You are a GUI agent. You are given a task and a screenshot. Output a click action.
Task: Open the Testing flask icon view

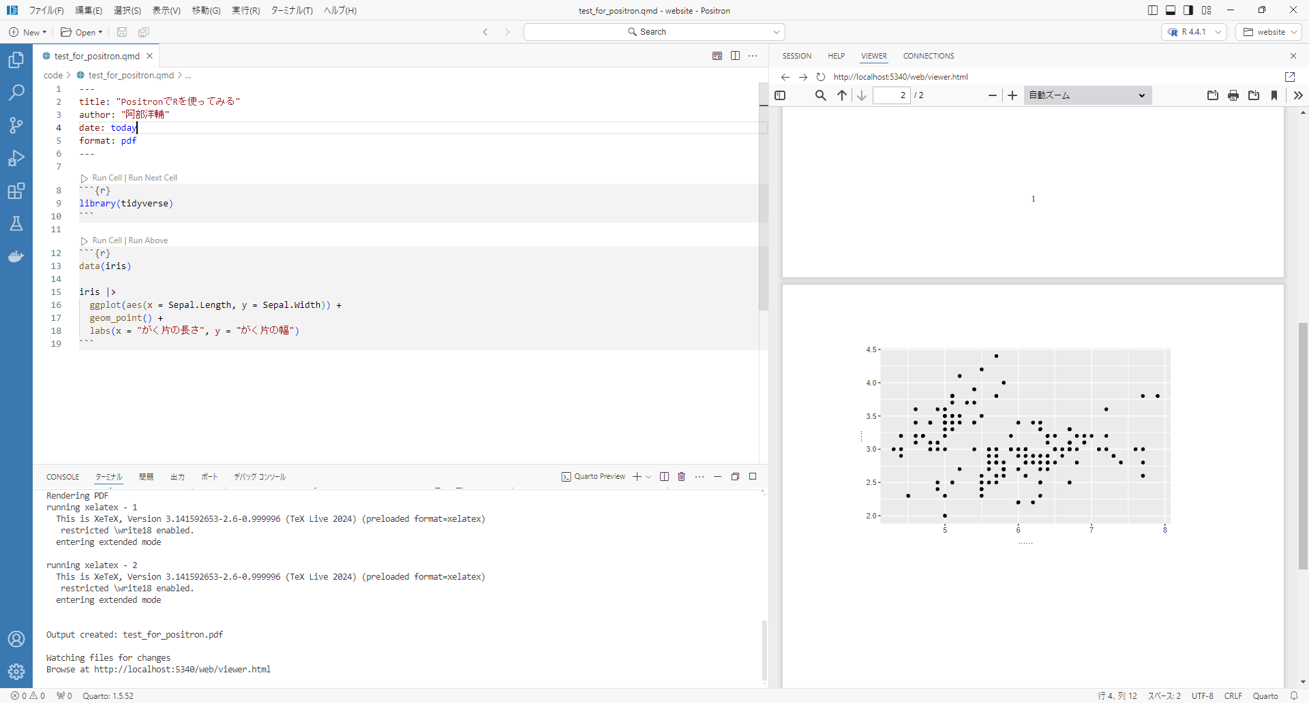point(16,223)
